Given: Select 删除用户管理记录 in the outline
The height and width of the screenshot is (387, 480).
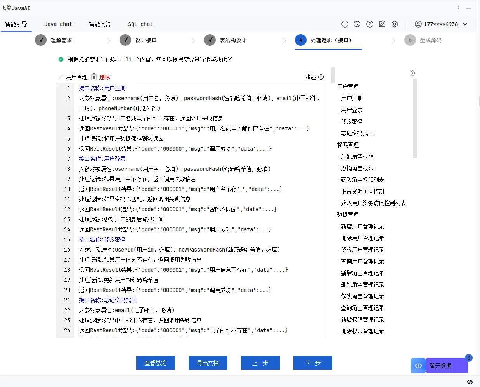Looking at the screenshot, I should 363,238.
